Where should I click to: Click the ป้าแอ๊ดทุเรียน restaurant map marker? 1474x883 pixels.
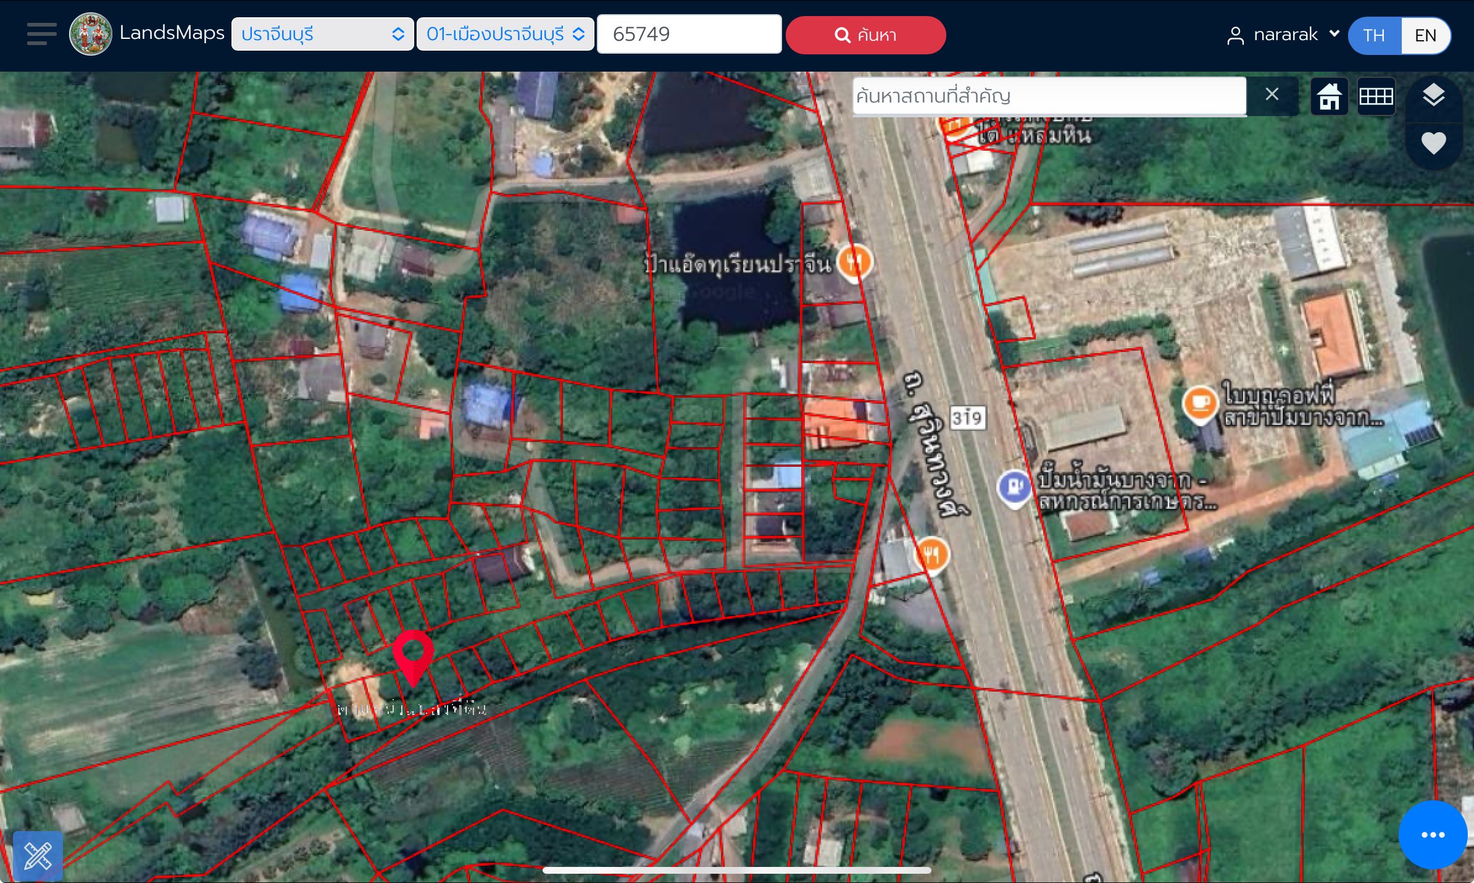(x=855, y=263)
